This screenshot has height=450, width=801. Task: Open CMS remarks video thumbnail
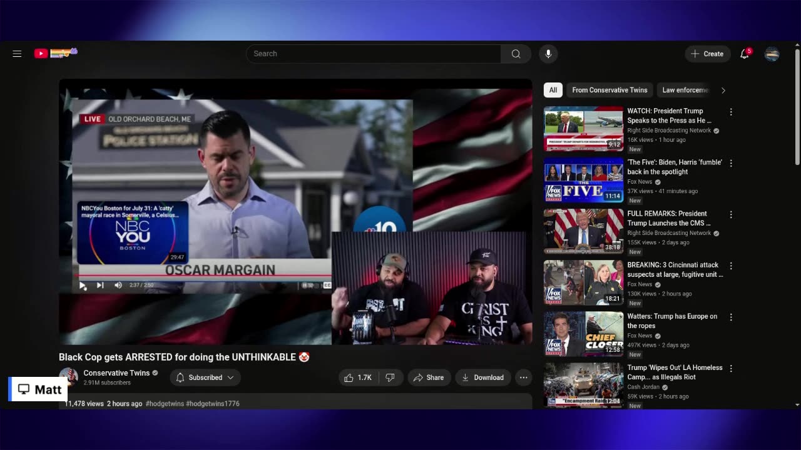583,231
